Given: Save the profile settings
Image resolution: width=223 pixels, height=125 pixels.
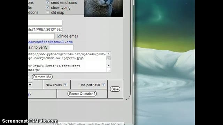Looking at the screenshot, I should [115, 89].
